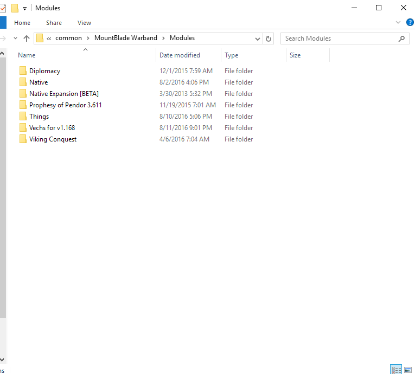Expand subfolders chevron after MountBlade Warband

coord(164,38)
